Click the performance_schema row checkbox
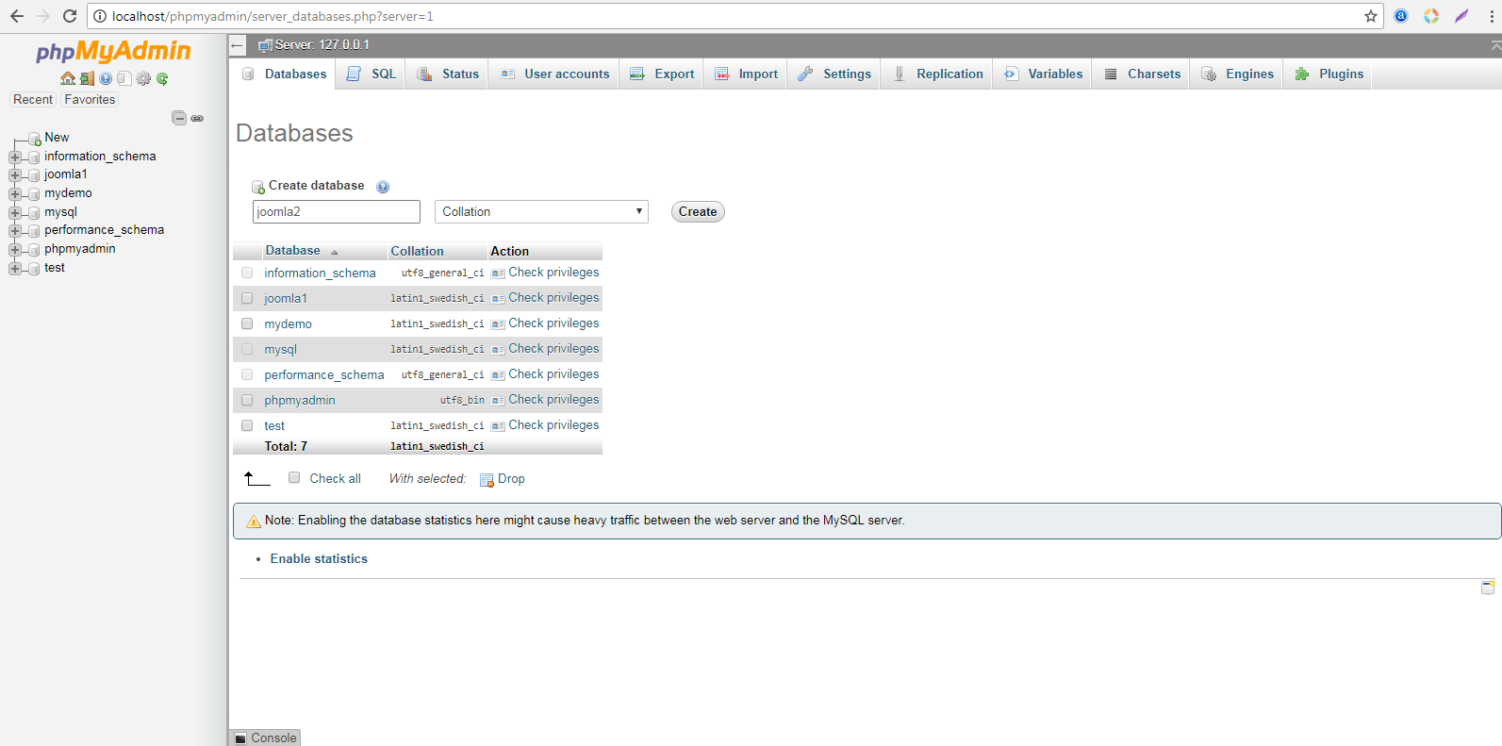 tap(247, 374)
